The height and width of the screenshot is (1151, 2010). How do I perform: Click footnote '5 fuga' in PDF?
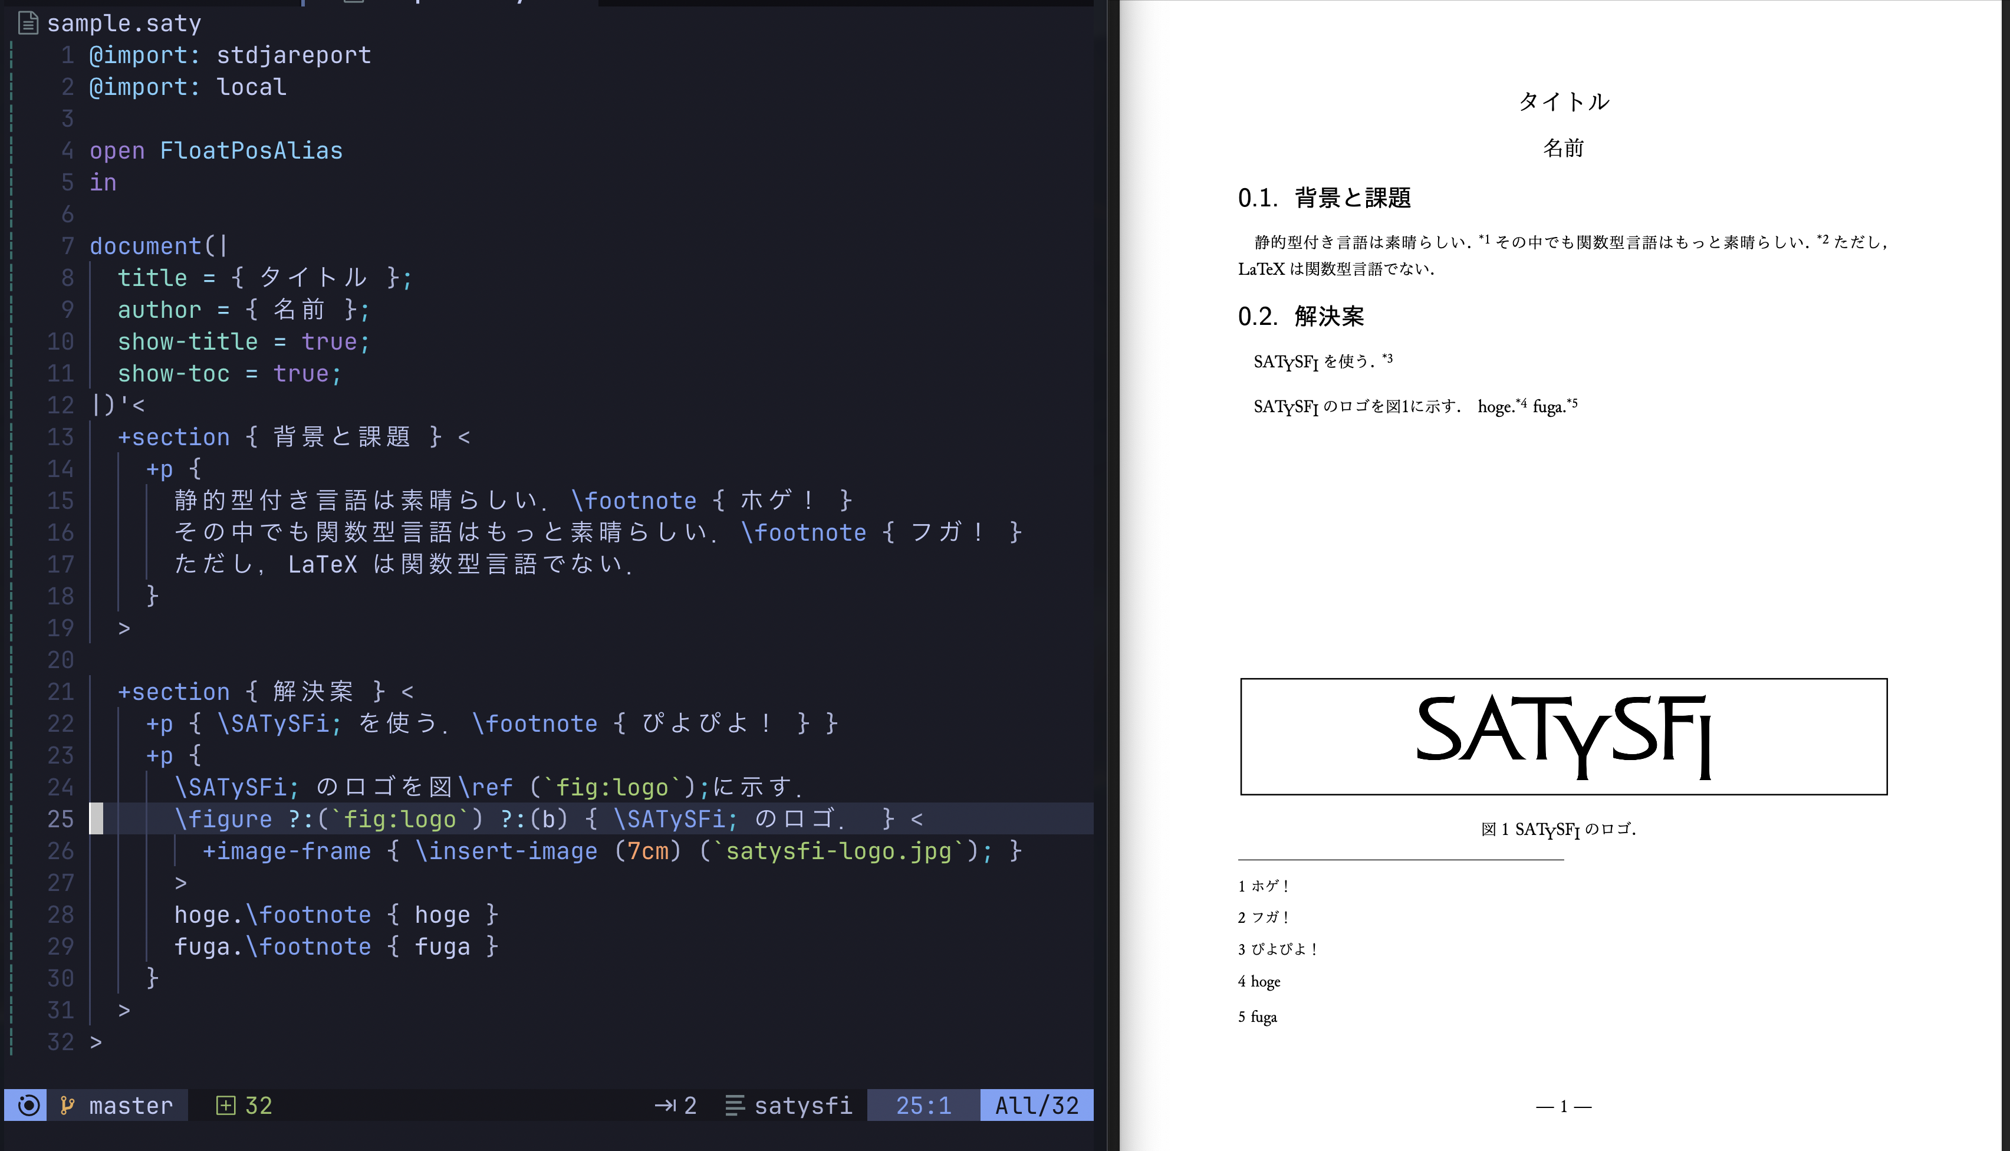coord(1258,1017)
